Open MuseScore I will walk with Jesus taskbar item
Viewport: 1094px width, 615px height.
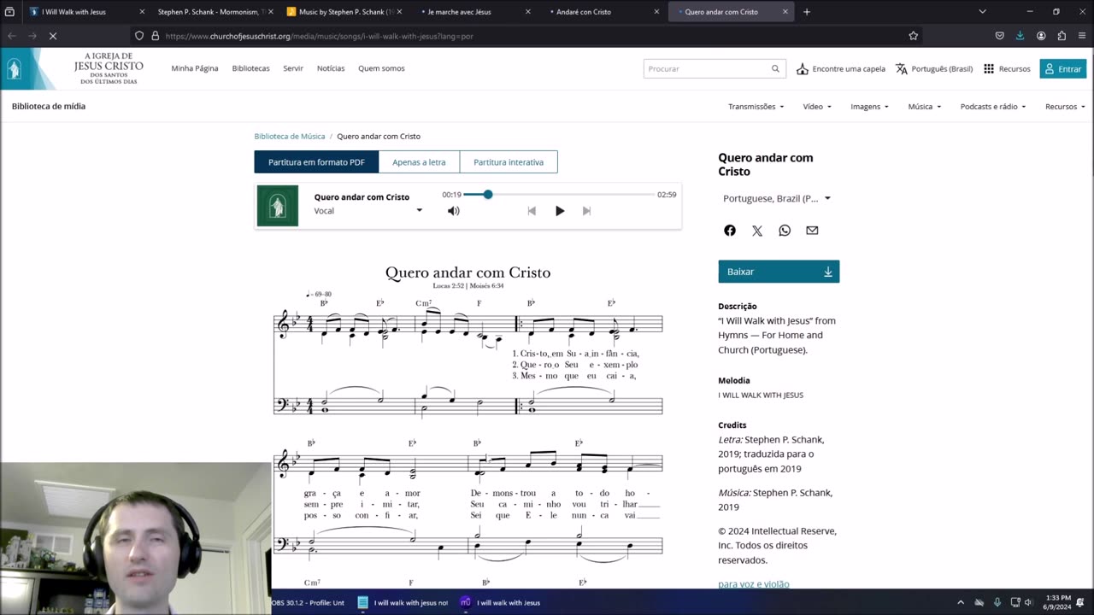[x=501, y=602]
